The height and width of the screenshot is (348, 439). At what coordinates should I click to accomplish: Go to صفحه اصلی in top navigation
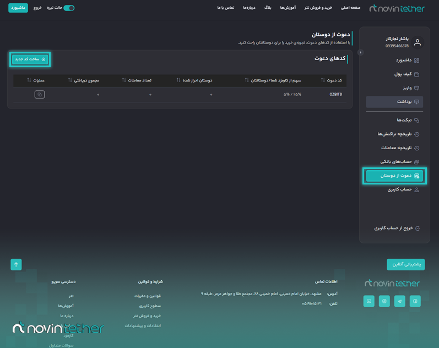click(x=350, y=8)
